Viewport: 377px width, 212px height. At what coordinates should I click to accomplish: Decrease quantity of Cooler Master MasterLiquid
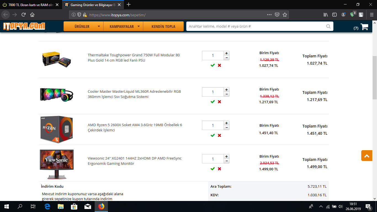point(227,94)
